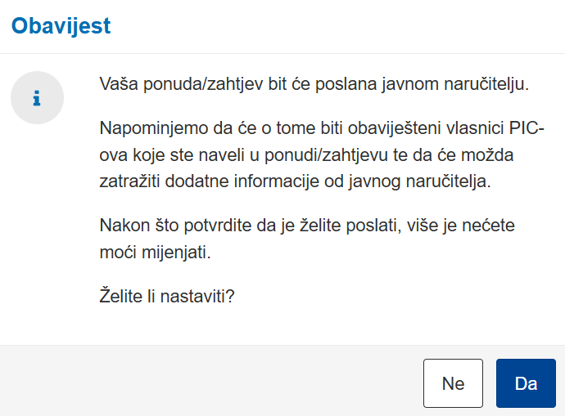Viewport: 565px width, 416px height.
Task: Click the word "obaviješteni" in the message
Action: click(395, 128)
